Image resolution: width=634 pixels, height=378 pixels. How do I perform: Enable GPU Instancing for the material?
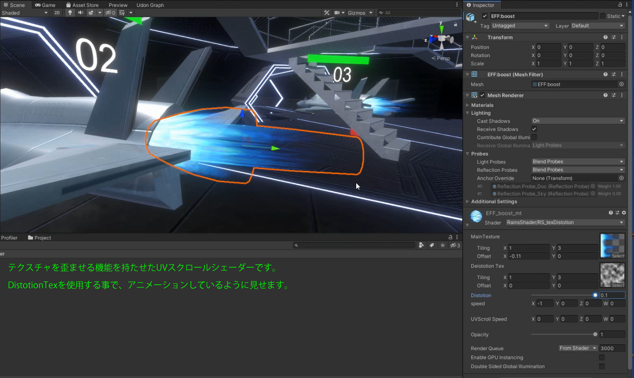click(x=602, y=357)
